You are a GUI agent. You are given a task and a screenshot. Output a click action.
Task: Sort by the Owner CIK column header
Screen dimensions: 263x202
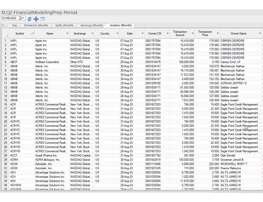pyautogui.click(x=155, y=34)
